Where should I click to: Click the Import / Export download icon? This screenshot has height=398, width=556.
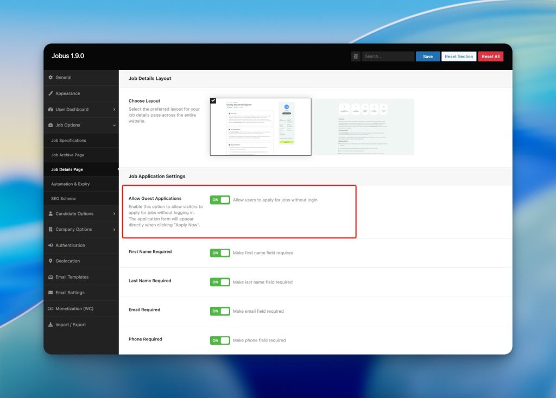[50, 325]
